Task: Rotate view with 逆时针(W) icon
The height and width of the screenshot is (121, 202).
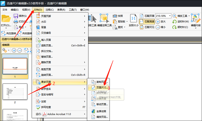Action: 174,22
